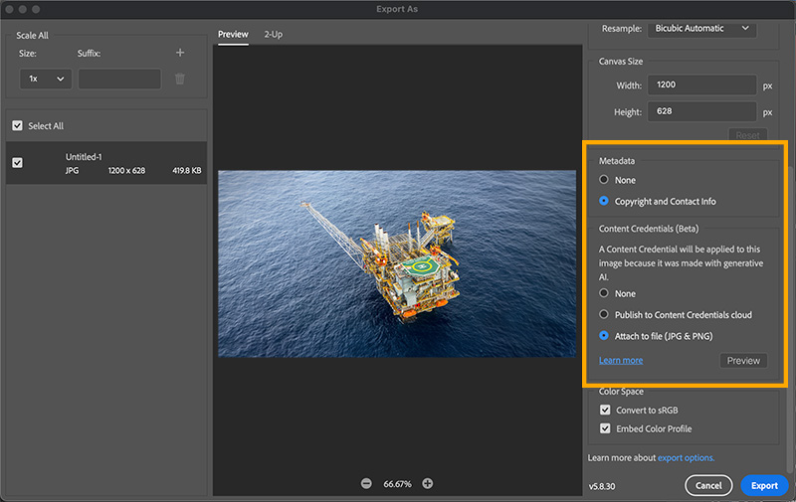Open the 1x size dropdown
The image size is (796, 502).
(46, 79)
